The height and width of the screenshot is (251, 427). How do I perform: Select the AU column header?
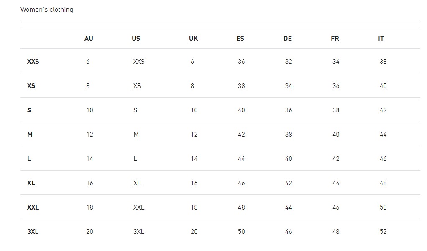point(89,39)
